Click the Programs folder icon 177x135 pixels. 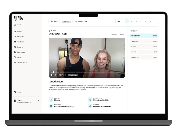[x=15, y=36]
